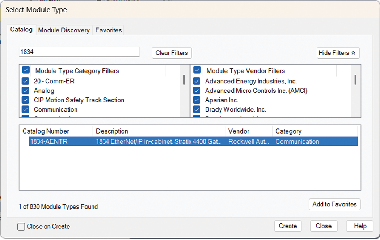Click the 1834 EtherNet/IP in-cabinet description cell

(159, 141)
